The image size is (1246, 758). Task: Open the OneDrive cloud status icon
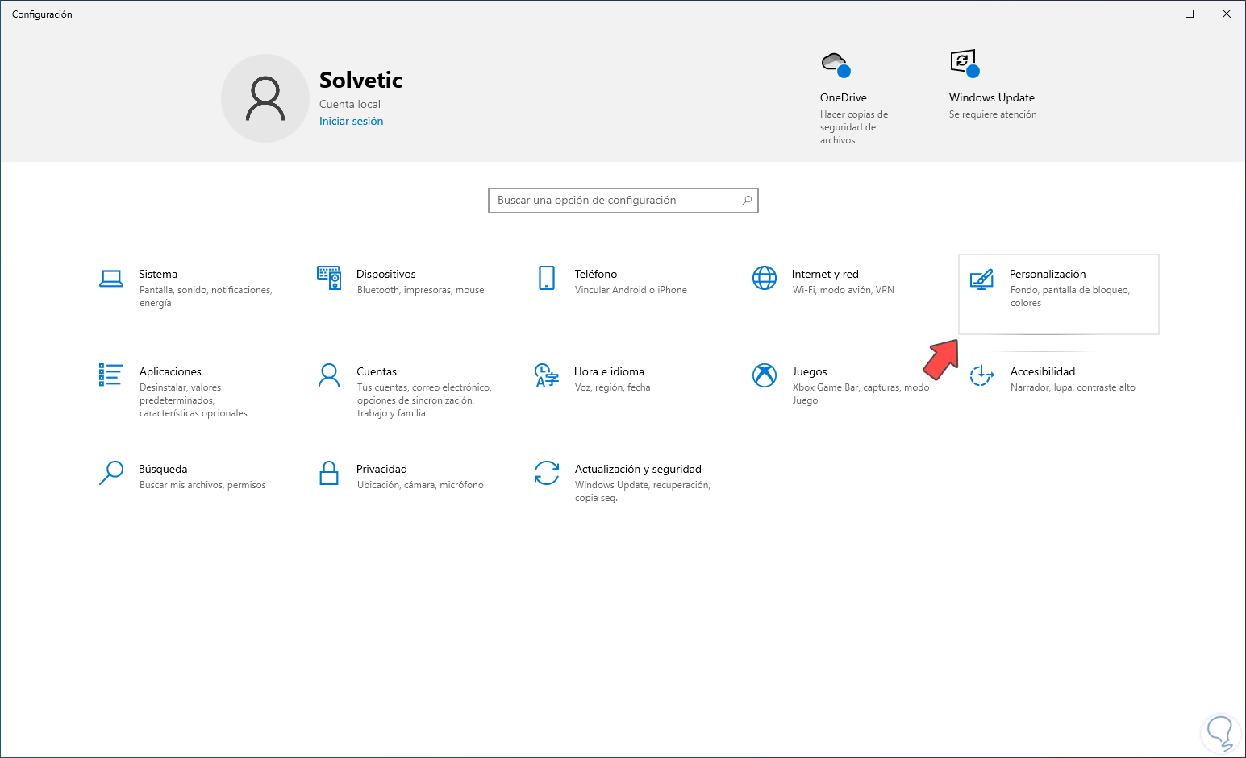pos(836,64)
